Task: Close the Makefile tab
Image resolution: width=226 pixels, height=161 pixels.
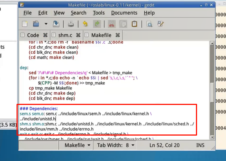Action: point(118,35)
